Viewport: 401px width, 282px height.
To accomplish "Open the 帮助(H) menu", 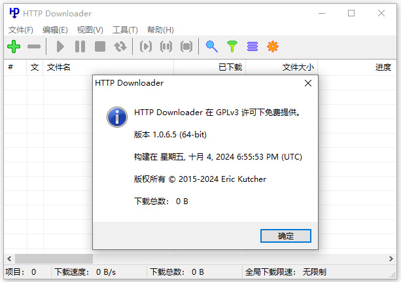I will coord(160,30).
